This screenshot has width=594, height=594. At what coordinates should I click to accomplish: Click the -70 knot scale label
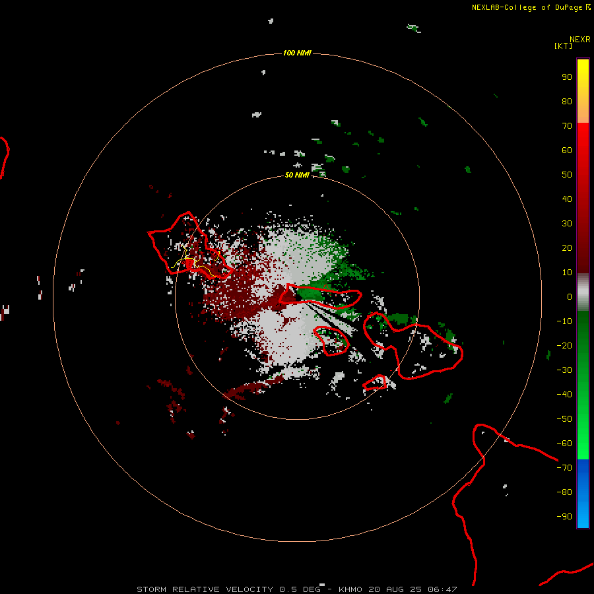[564, 468]
